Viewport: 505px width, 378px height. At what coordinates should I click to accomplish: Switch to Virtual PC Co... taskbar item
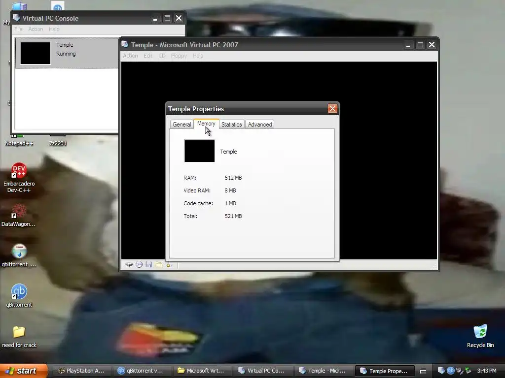[263, 371]
